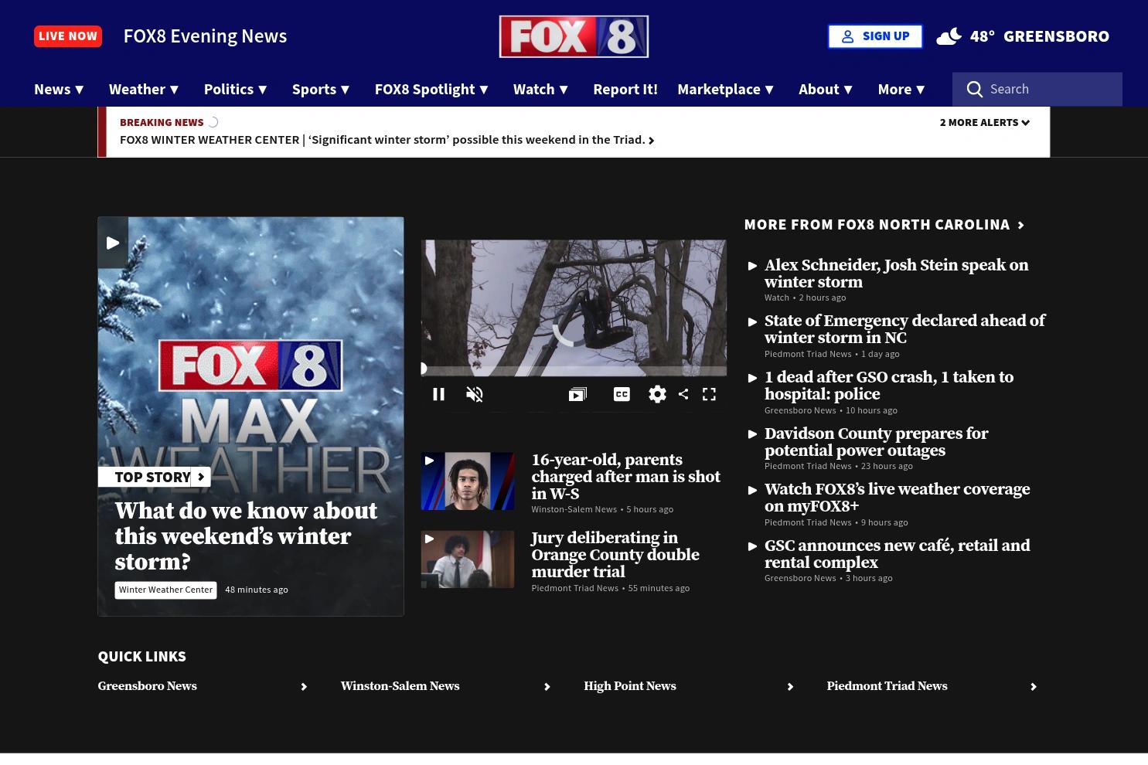Open Greensboro News quick link
This screenshot has height=765, width=1148.
[147, 686]
